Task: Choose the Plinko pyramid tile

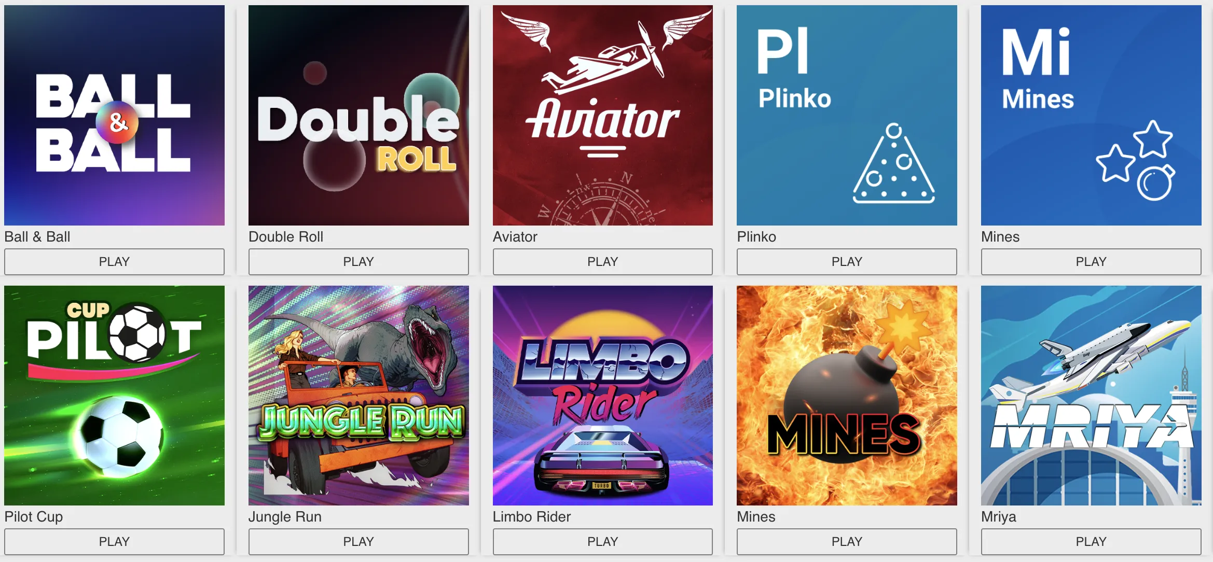Action: (x=847, y=115)
